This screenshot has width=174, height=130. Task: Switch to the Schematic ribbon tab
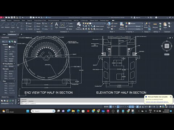pyautogui.click(x=17, y=21)
